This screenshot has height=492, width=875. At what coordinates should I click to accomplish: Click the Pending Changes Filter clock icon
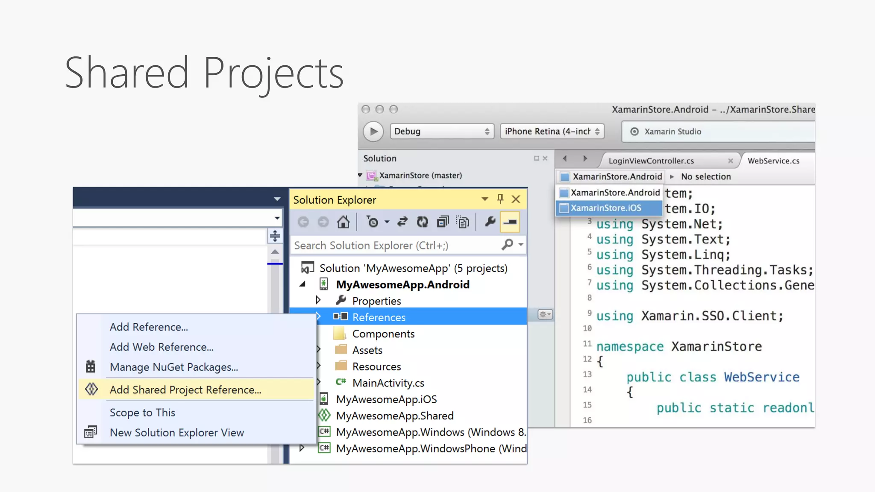pyautogui.click(x=372, y=222)
